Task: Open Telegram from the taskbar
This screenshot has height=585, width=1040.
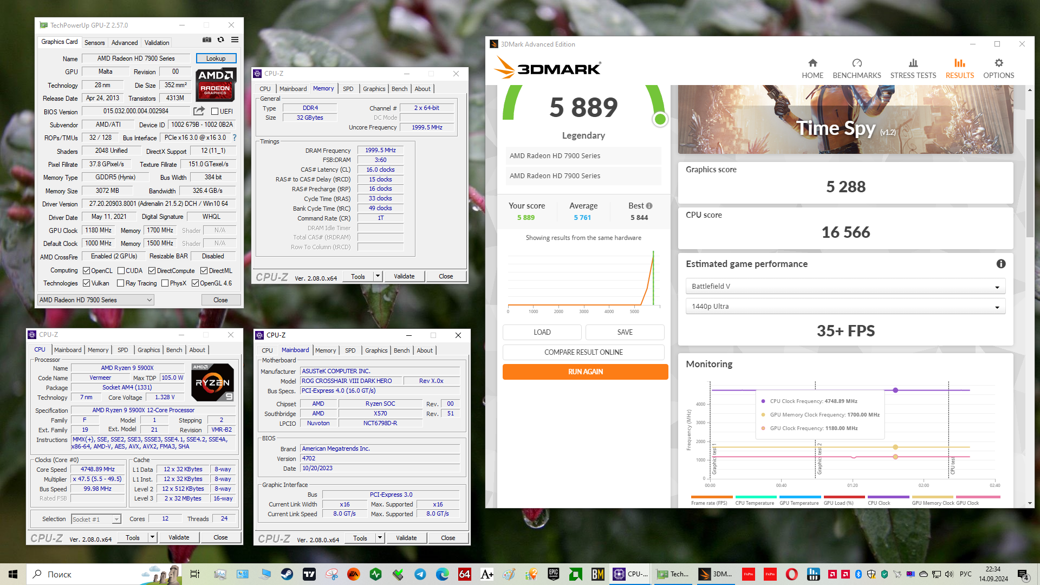Action: point(420,574)
